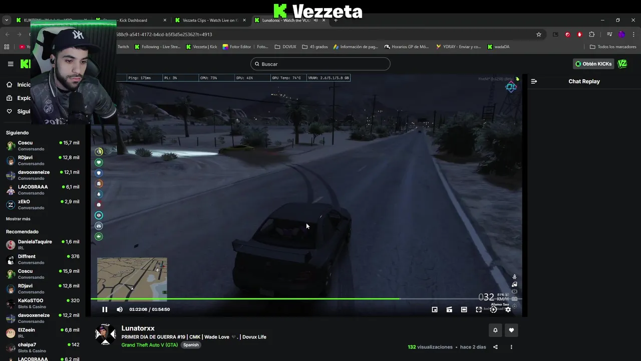The width and height of the screenshot is (641, 361).
Task: Click the browser back arrow
Action: click(x=7, y=35)
